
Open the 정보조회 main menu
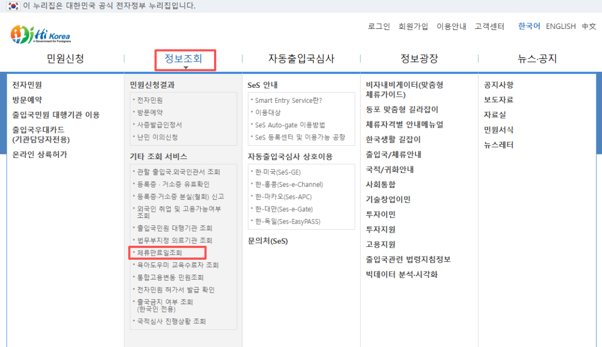(x=183, y=58)
